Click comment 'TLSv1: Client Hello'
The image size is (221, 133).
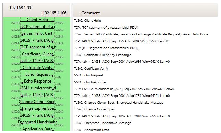(x=87, y=21)
